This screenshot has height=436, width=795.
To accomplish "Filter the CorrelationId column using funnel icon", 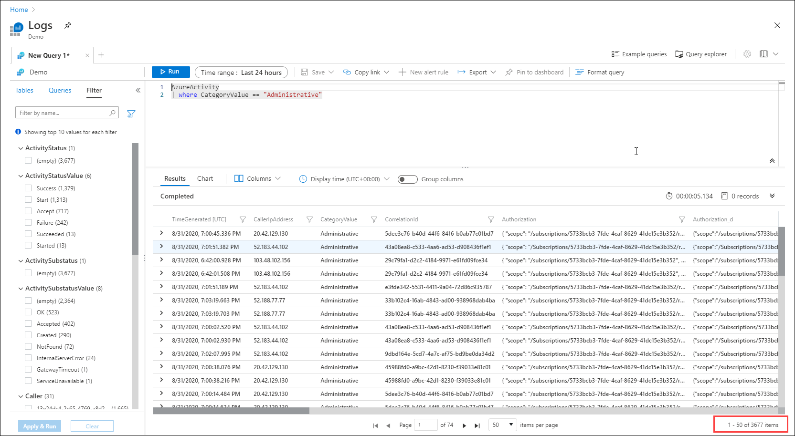I will pyautogui.click(x=491, y=219).
